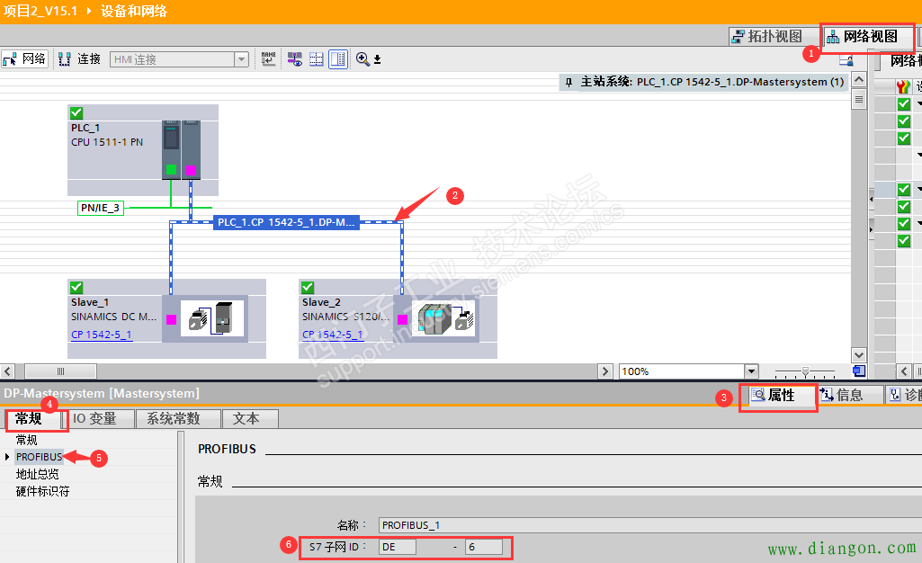Screen dimensions: 922x563
Task: Click the highlight master system relations icon
Action: click(294, 58)
